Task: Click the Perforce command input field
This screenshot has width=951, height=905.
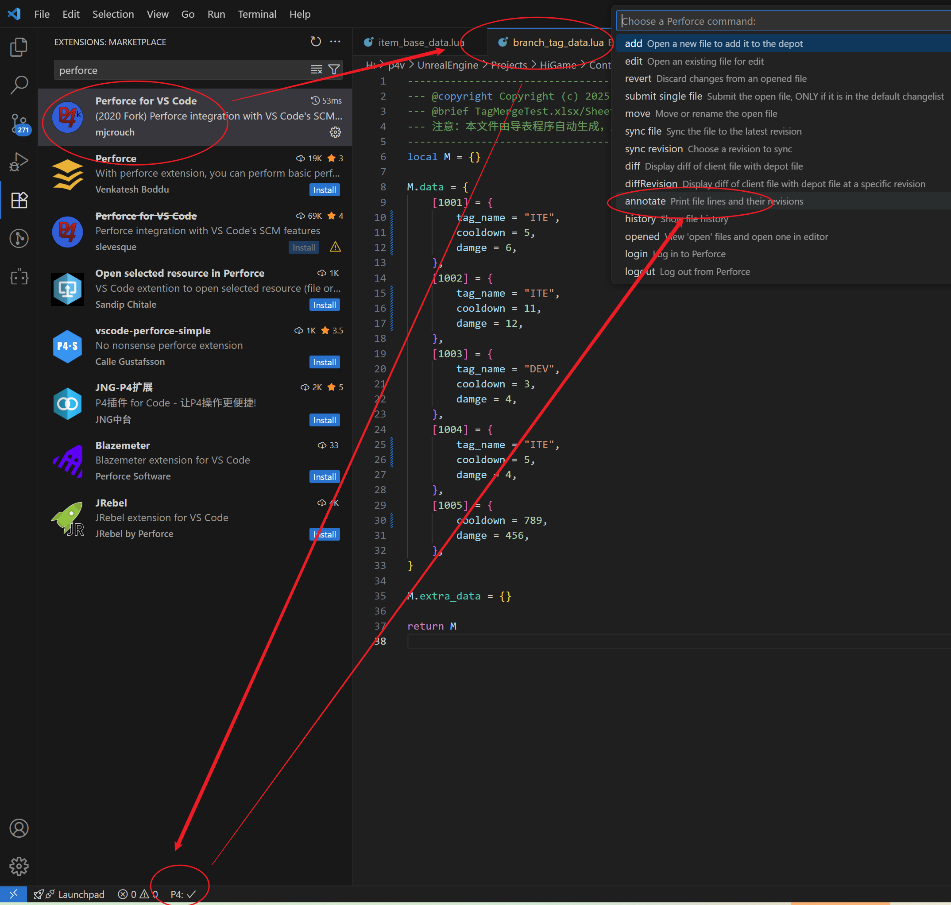Action: (x=781, y=21)
